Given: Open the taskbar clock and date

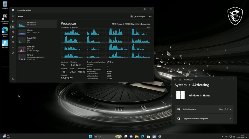Looking at the screenshot, I should click(241, 137).
